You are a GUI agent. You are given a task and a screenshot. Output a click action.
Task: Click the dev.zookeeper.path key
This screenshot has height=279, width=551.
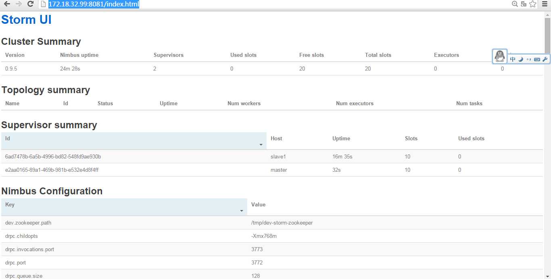click(x=28, y=223)
